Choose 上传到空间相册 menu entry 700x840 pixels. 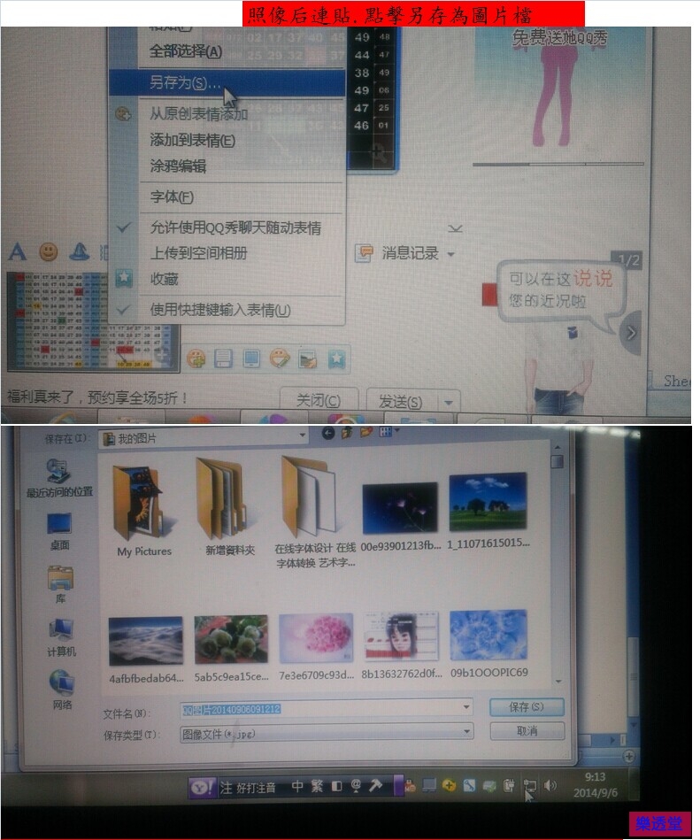(x=199, y=253)
